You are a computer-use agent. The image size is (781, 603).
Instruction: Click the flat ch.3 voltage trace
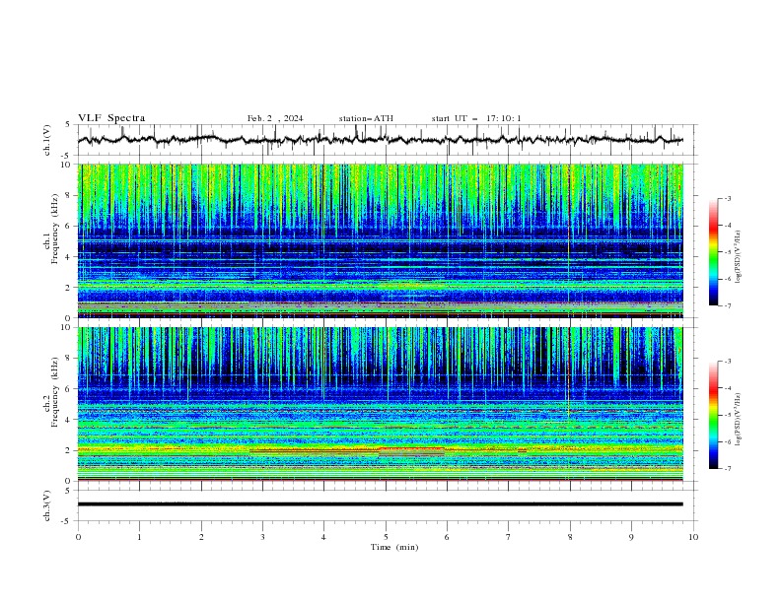[x=380, y=504]
